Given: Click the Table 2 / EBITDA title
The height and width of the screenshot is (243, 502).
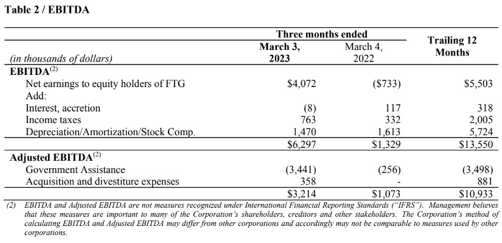Looking at the screenshot, I should (47, 10).
